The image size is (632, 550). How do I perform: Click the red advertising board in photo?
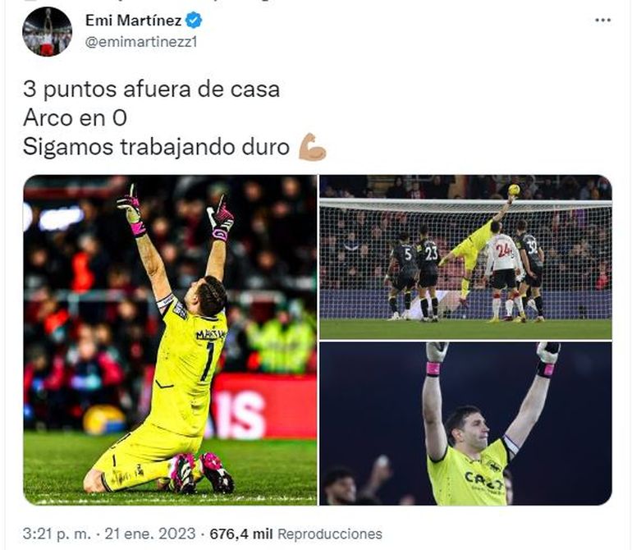264,406
